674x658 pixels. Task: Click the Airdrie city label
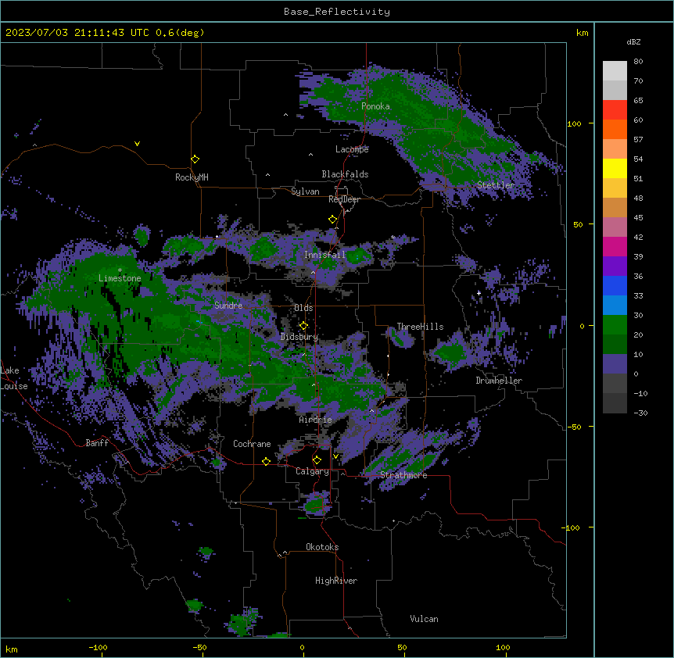[316, 420]
